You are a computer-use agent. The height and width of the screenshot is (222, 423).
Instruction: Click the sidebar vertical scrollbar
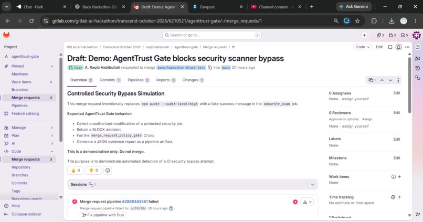tap(61, 100)
